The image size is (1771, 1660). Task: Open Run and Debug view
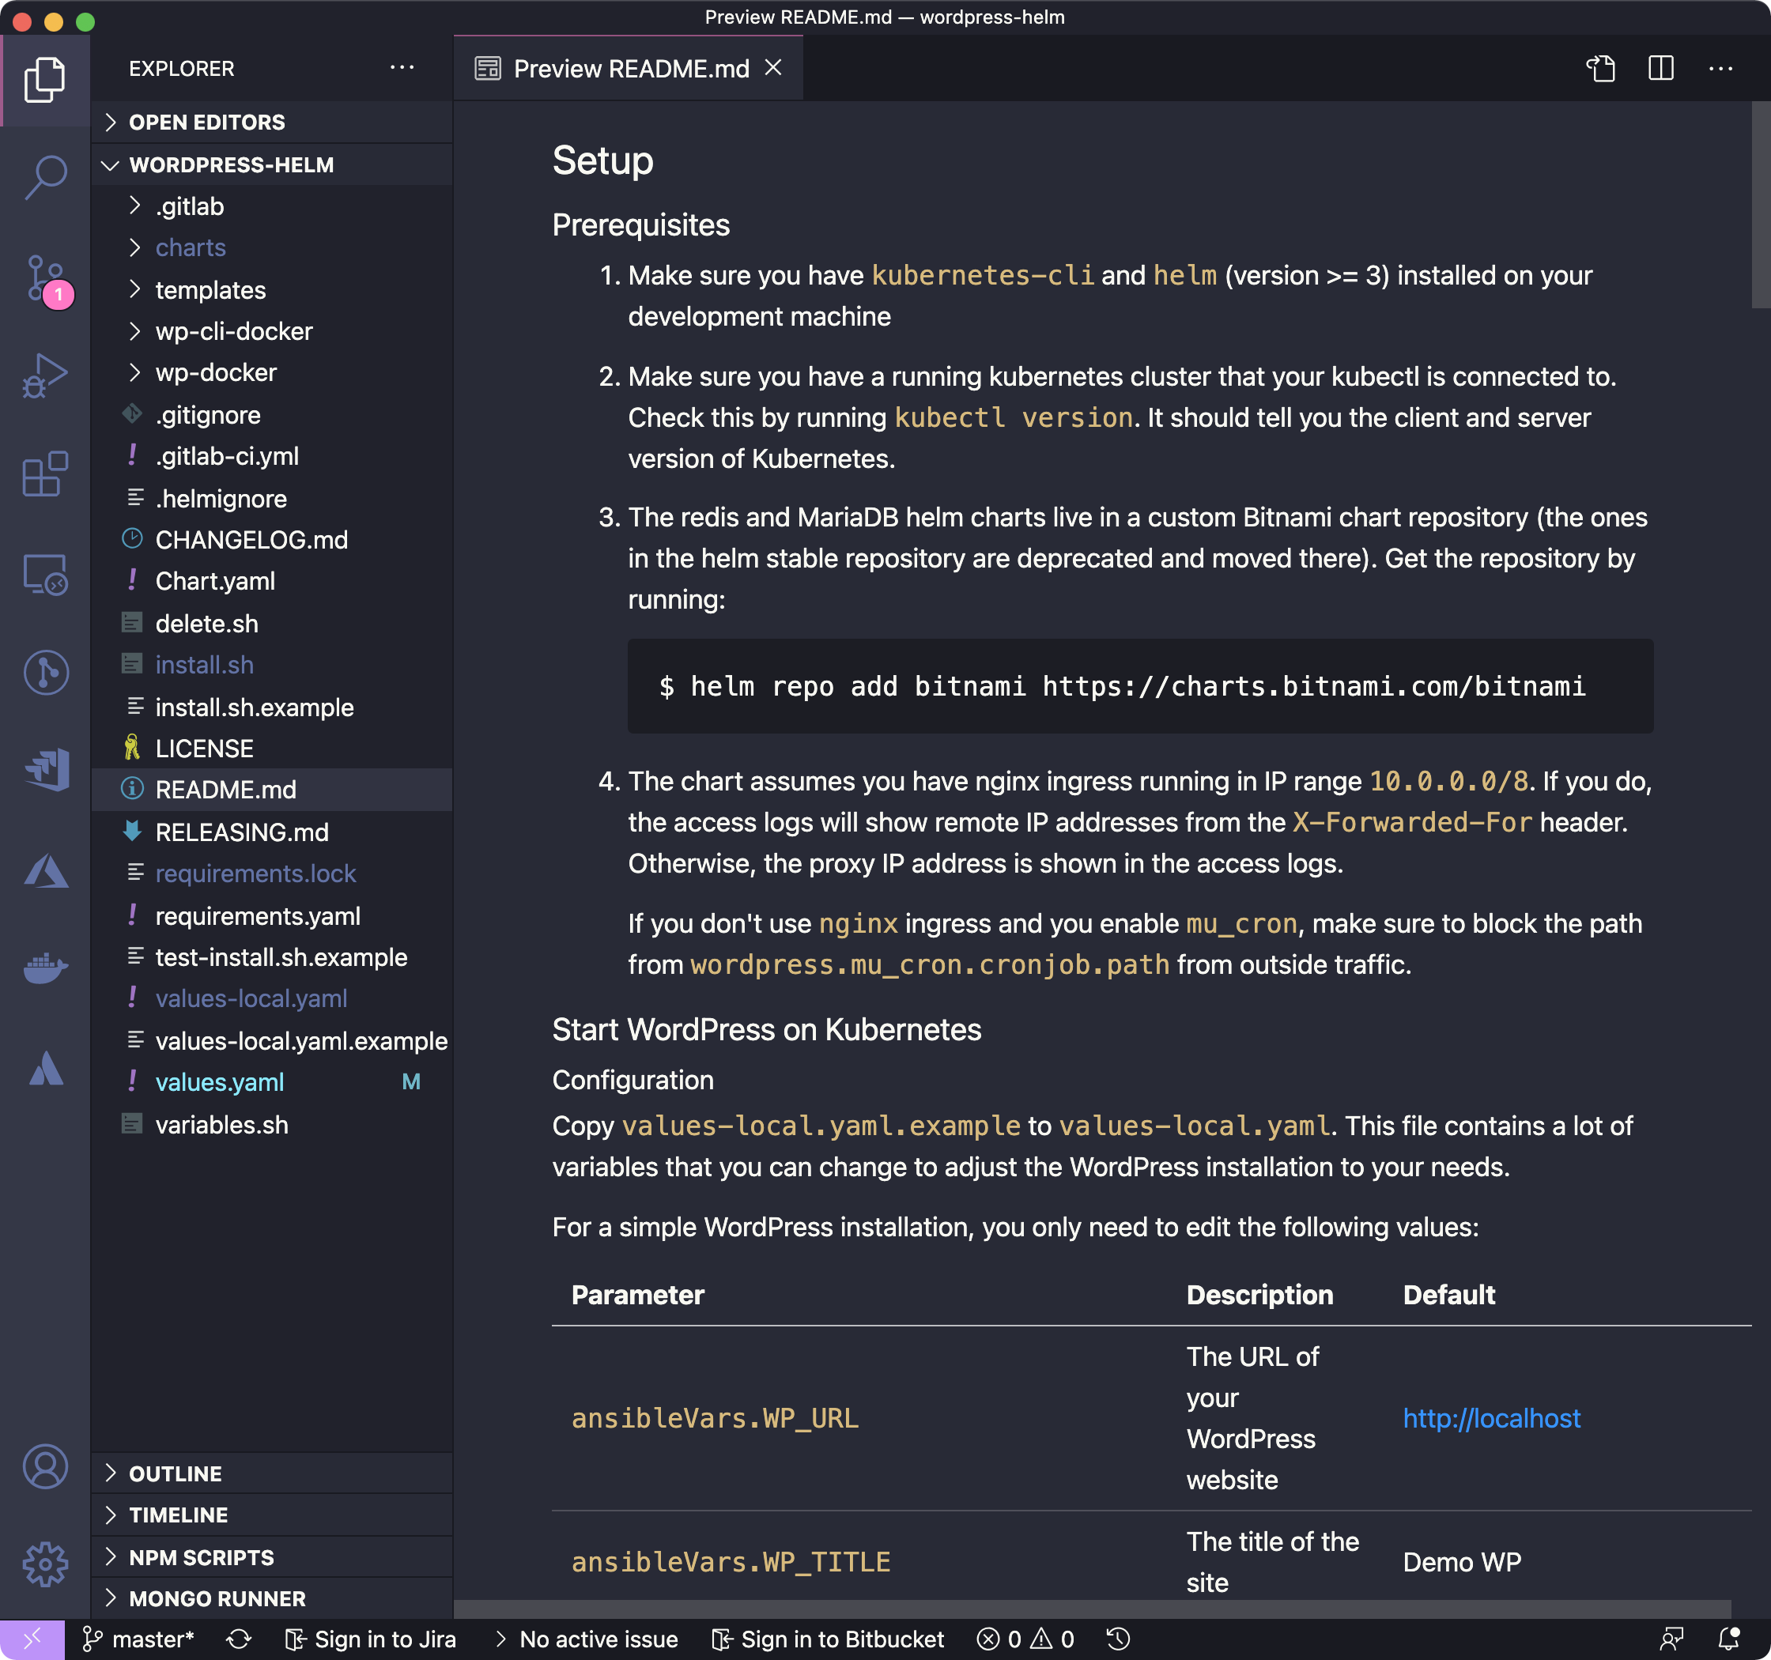coord(44,375)
